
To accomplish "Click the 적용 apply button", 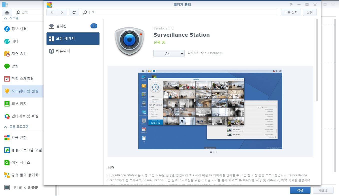I will tap(300, 190).
